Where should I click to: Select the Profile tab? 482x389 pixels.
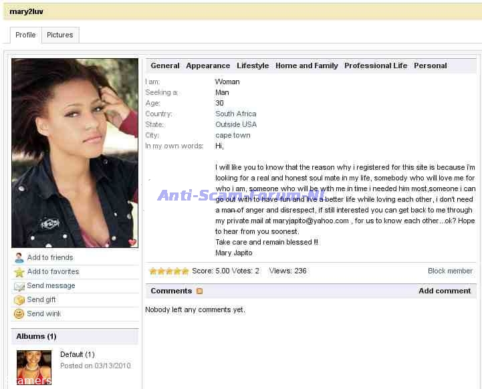tap(25, 35)
